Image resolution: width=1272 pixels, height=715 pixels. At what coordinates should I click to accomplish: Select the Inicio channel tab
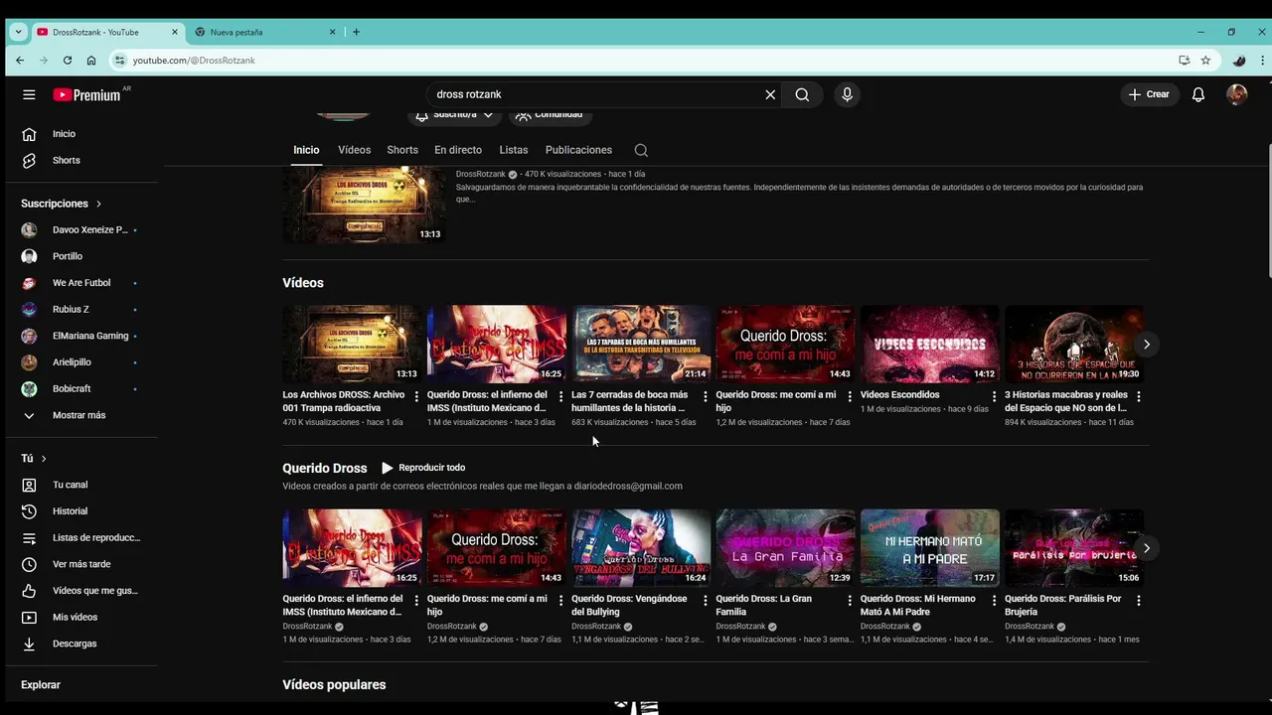(x=306, y=150)
